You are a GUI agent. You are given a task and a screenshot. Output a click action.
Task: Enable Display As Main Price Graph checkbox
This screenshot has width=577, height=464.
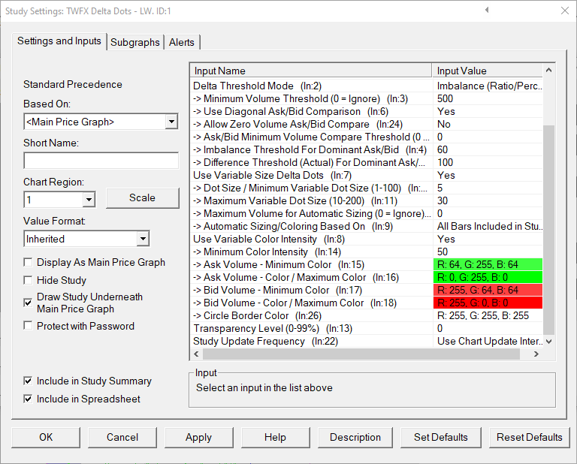[29, 263]
